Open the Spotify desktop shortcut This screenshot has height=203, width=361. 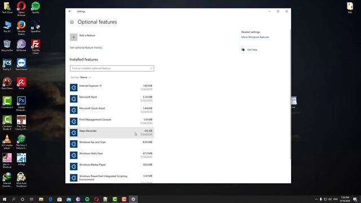36,7
